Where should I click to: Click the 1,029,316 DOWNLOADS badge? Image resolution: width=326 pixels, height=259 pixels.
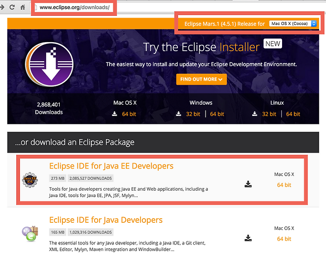pyautogui.click(x=91, y=232)
